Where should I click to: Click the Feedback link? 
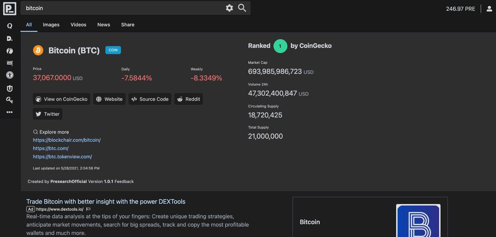pos(124,181)
